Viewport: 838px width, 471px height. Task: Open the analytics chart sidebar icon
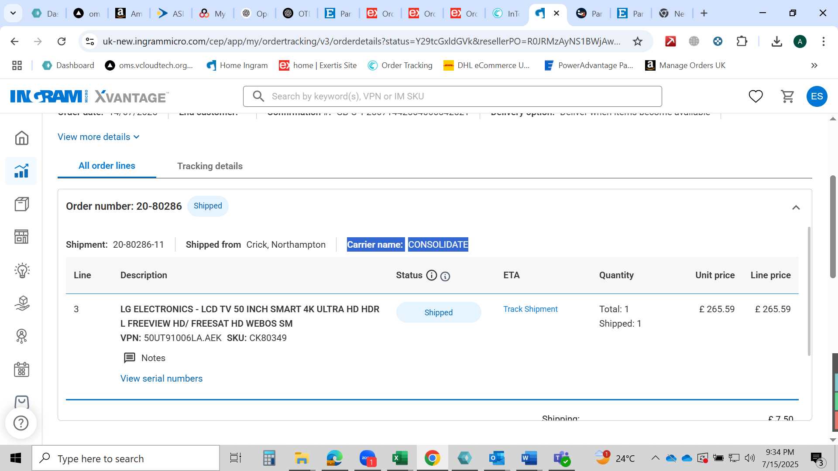pyautogui.click(x=21, y=171)
